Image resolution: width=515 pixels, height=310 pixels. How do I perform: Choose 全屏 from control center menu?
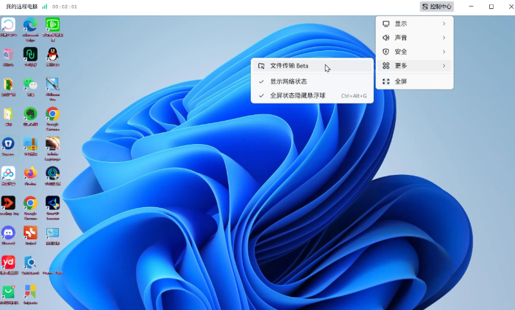click(414, 82)
